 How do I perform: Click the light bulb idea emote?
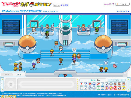pos(111,84)
